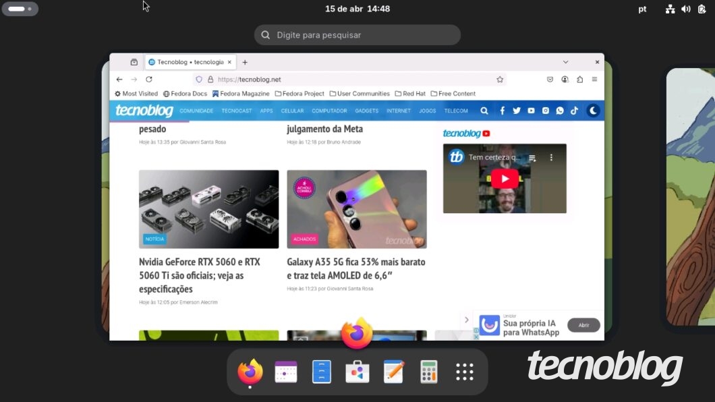Bookmark this page with the star icon

click(x=500, y=80)
